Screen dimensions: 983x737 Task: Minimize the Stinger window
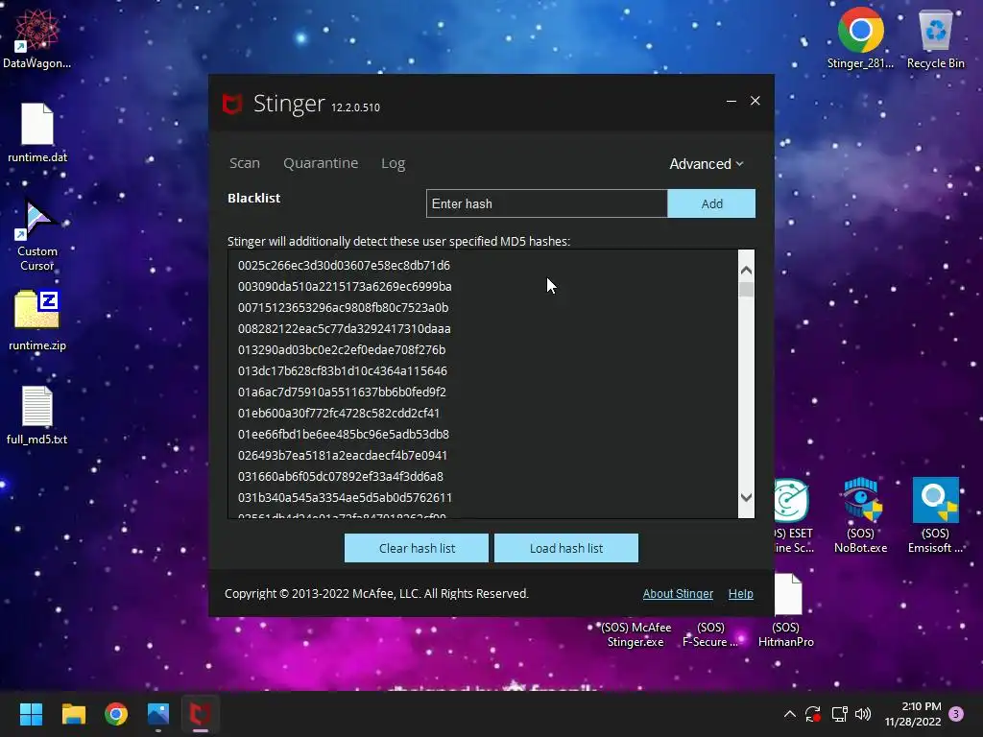click(731, 101)
